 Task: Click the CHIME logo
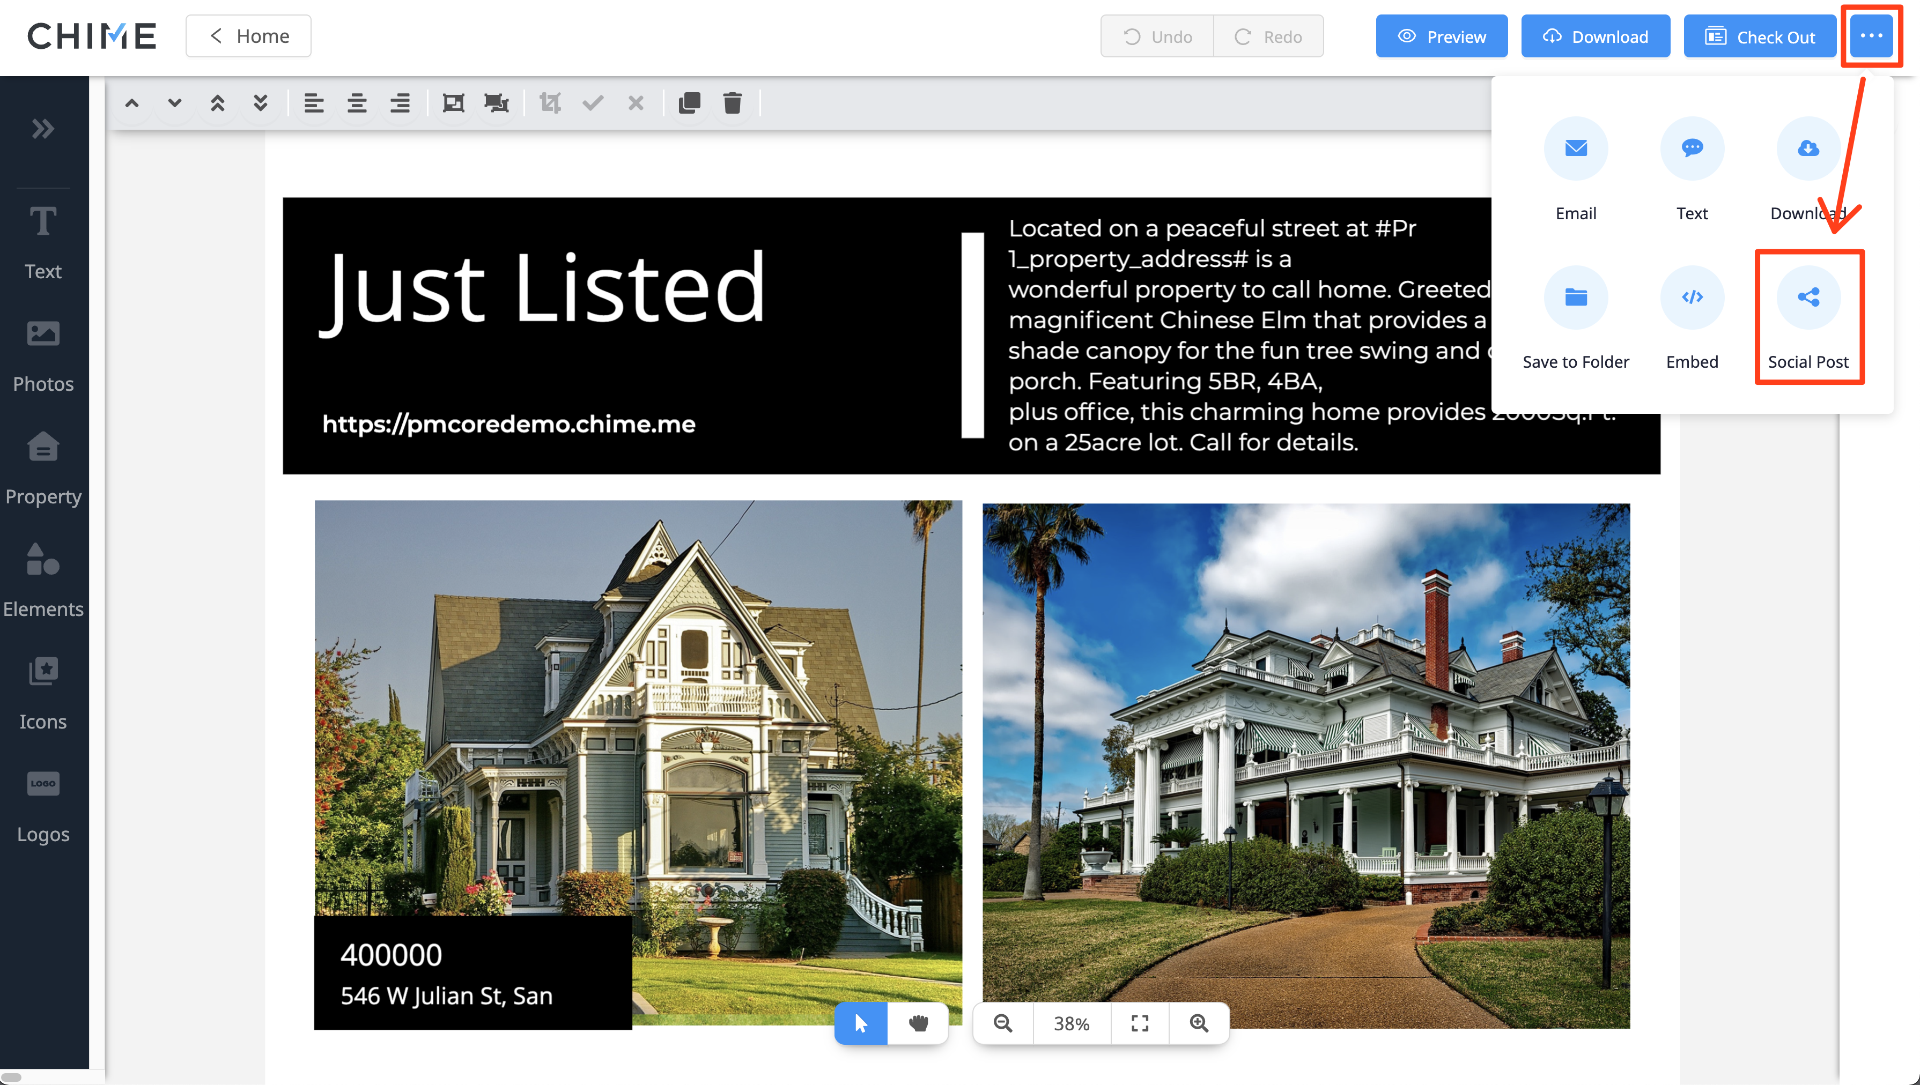point(92,36)
